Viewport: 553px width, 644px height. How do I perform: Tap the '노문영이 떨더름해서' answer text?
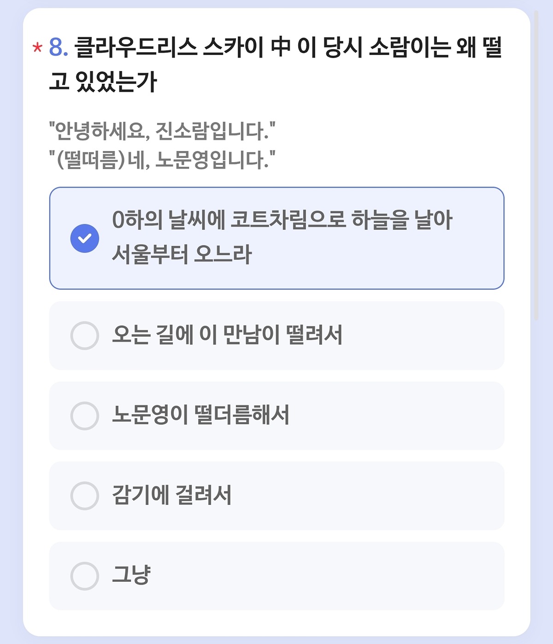pos(200,416)
